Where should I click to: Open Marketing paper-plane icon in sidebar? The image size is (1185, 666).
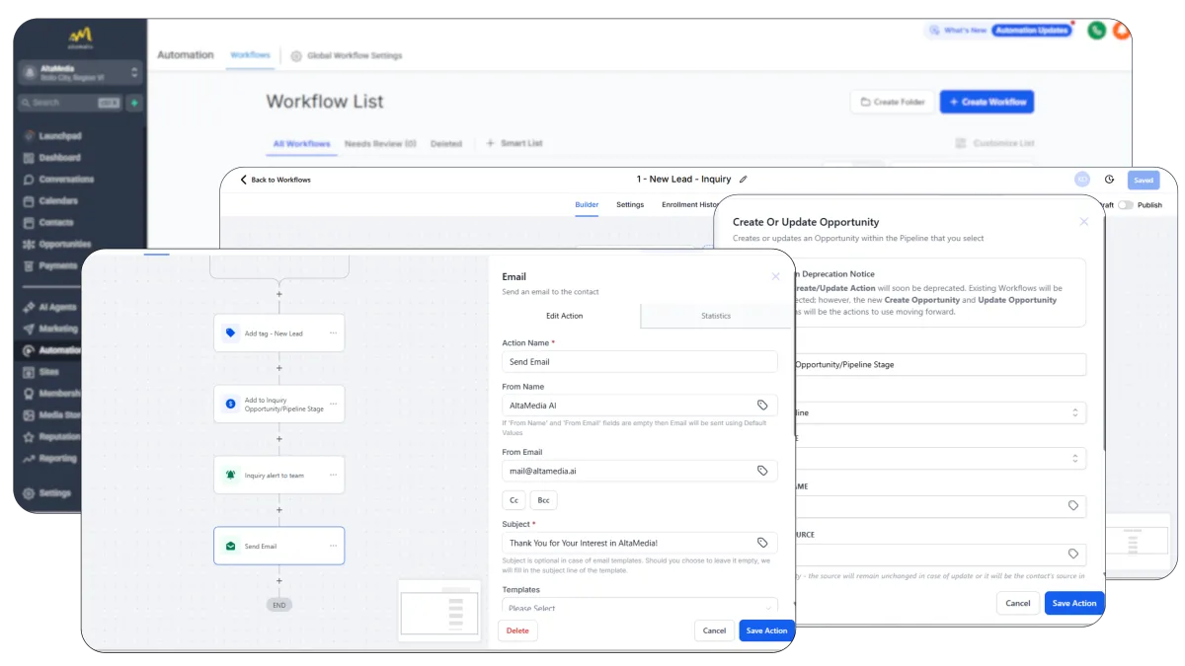tap(30, 330)
